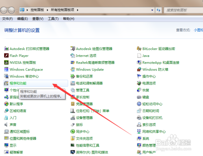Open the 帮助(H) menu

coord(69,19)
